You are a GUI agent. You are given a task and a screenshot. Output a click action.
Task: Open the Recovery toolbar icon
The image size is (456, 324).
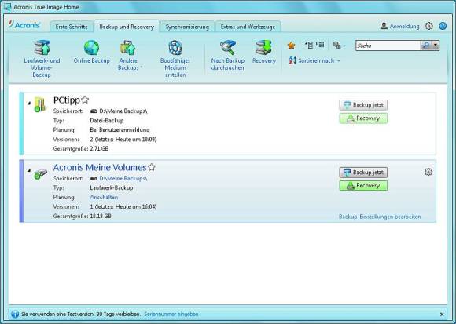tap(263, 48)
